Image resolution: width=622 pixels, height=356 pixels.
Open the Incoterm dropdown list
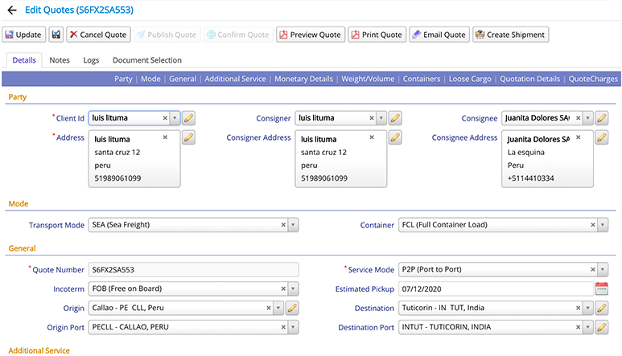pos(293,288)
